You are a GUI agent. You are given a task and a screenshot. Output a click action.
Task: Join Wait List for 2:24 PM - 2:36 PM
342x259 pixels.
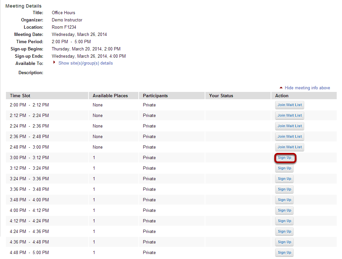pyautogui.click(x=290, y=126)
